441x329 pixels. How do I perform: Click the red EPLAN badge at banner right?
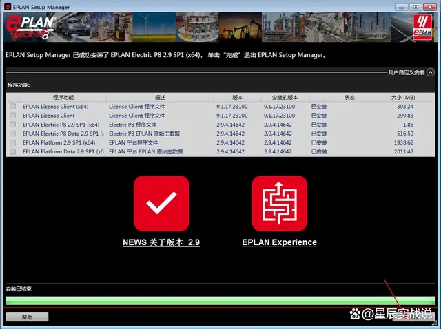422,28
